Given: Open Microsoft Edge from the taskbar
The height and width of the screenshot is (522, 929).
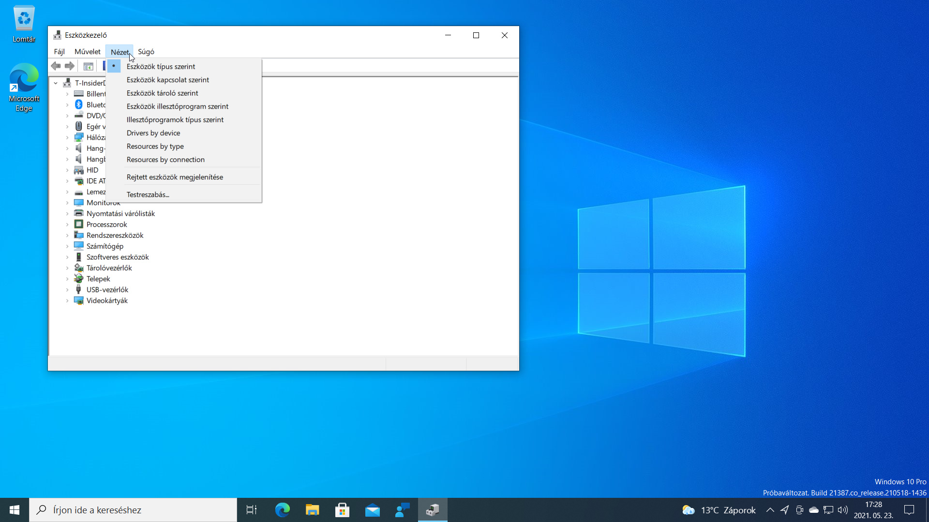Looking at the screenshot, I should click(283, 510).
